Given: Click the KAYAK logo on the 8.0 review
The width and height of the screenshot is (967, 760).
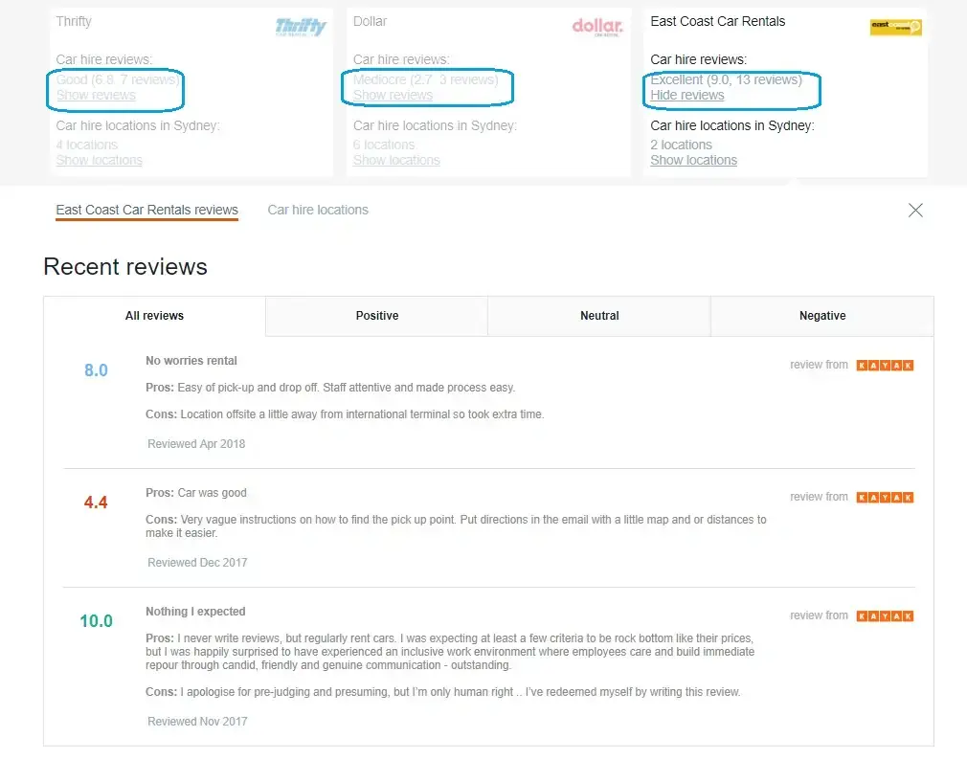Looking at the screenshot, I should 885,366.
